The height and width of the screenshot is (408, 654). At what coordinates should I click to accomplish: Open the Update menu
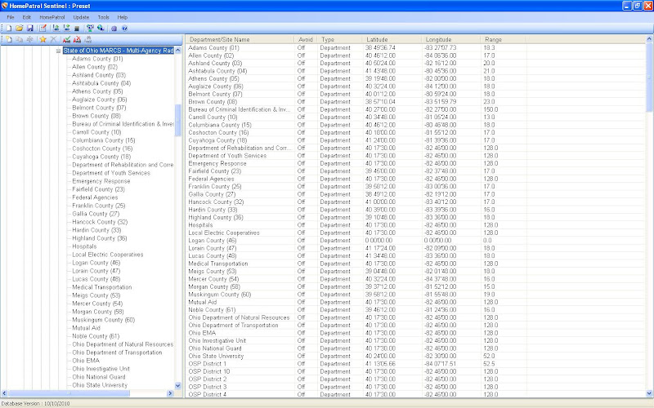pyautogui.click(x=81, y=16)
